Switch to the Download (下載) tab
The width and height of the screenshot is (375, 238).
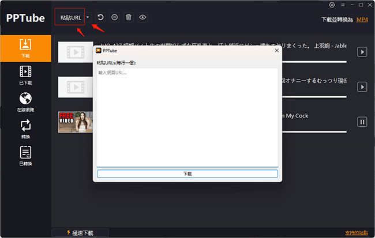25,48
